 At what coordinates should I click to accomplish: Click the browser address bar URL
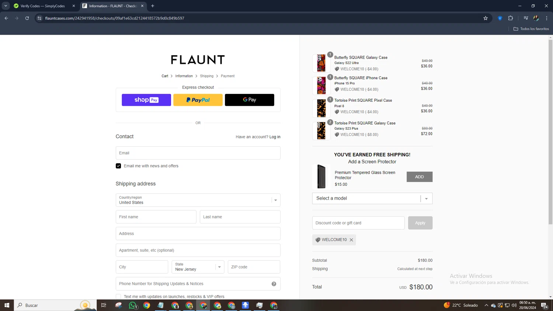click(115, 18)
